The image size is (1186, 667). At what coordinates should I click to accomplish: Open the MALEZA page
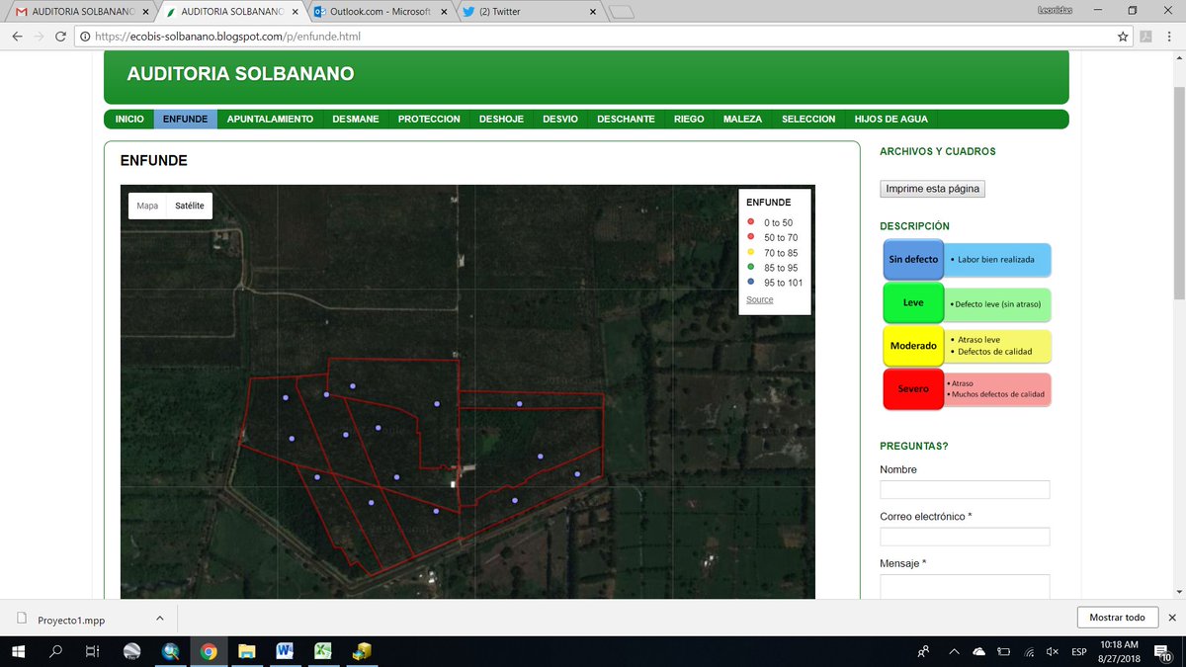[742, 119]
